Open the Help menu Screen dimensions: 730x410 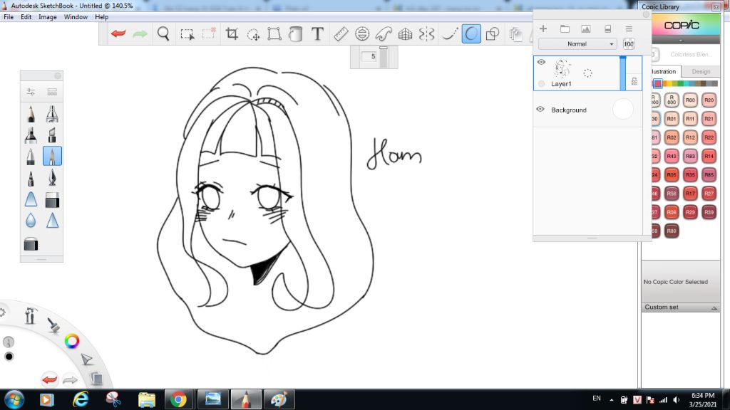click(101, 17)
